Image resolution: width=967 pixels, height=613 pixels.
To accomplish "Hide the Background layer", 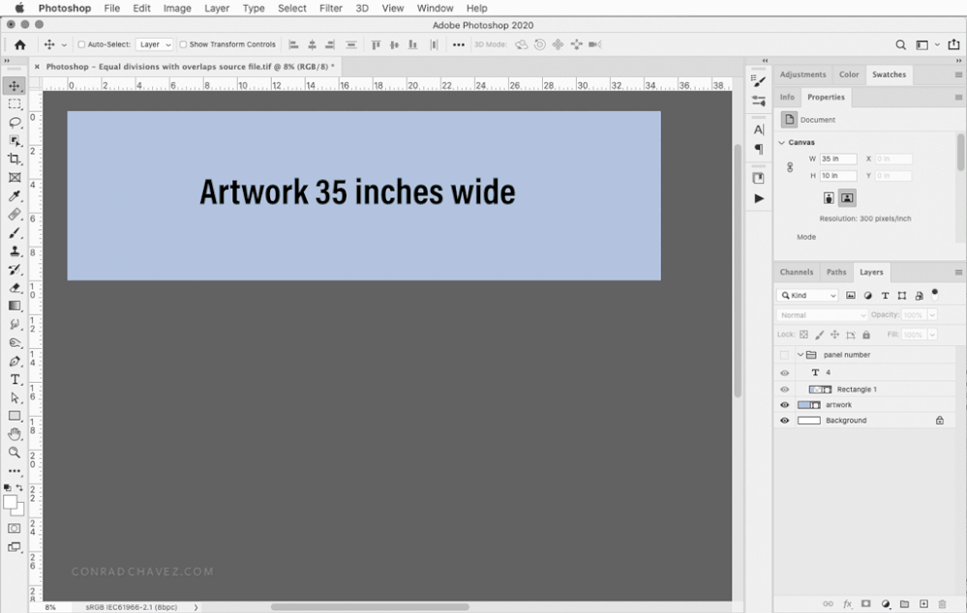I will tap(784, 421).
